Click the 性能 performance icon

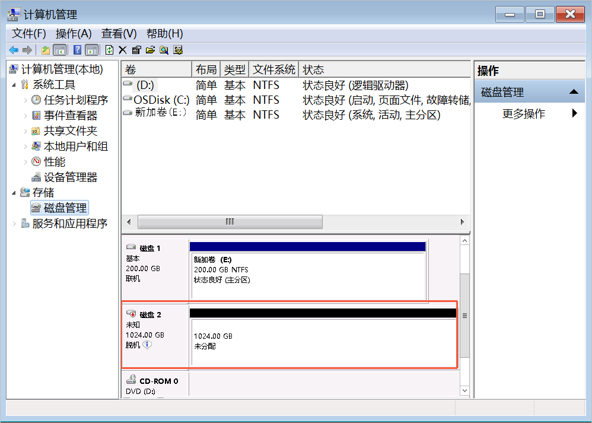[36, 161]
